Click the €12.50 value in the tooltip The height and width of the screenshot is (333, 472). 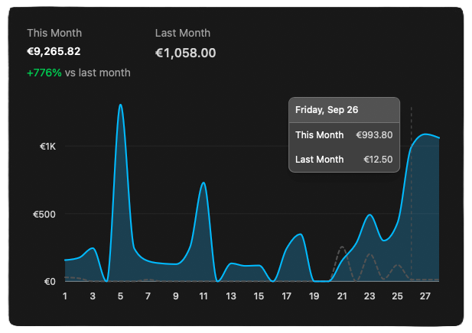tap(379, 160)
